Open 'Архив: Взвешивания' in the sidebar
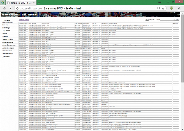The width and height of the screenshot is (184, 131). pos(9,45)
